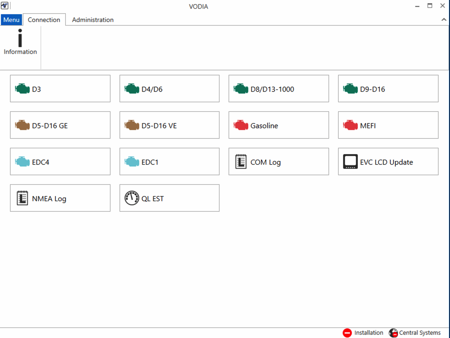Click the Installation status text

(x=369, y=333)
